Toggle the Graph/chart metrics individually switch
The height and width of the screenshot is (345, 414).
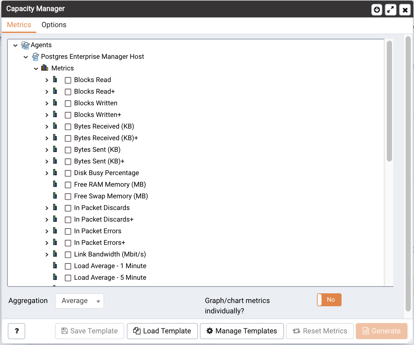329,300
